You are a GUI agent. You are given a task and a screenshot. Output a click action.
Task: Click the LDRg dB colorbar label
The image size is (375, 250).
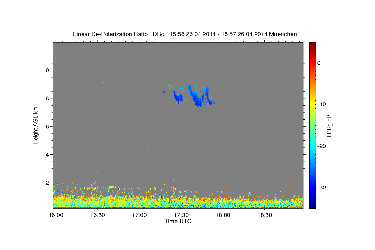coord(329,125)
